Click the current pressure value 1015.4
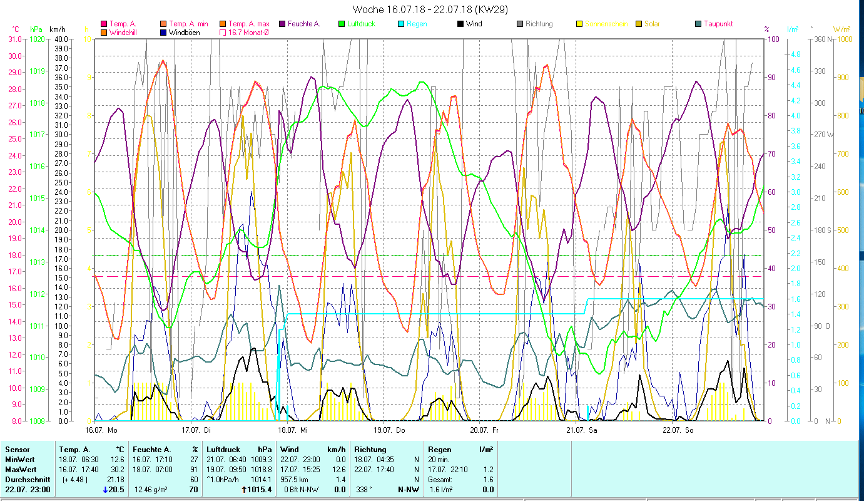The image size is (864, 501). click(x=260, y=490)
